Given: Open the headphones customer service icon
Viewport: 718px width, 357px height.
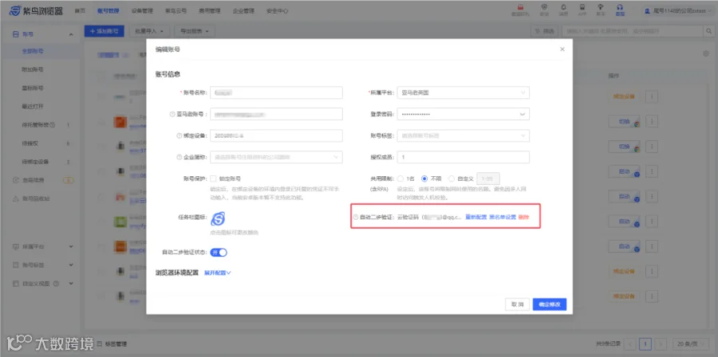Looking at the screenshot, I should pos(620,7).
